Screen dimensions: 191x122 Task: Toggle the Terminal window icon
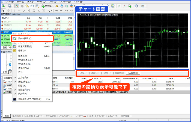32,6
